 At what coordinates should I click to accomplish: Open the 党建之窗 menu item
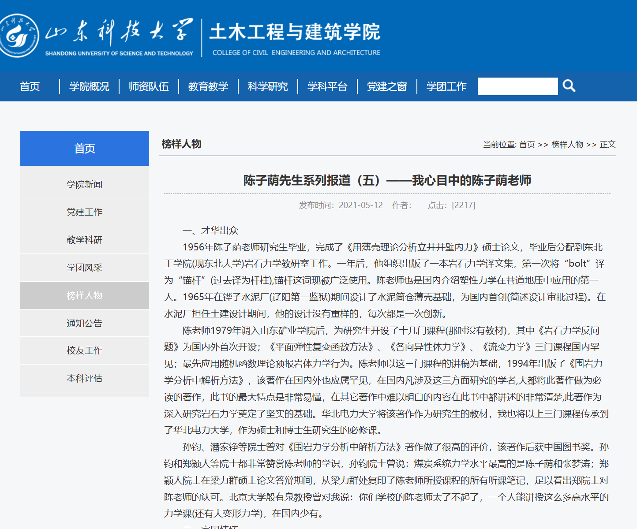[387, 86]
